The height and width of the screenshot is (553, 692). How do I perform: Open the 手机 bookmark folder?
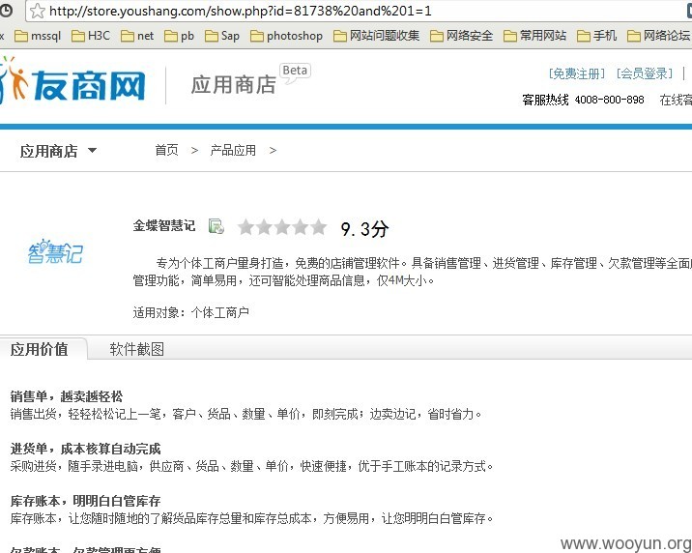596,36
